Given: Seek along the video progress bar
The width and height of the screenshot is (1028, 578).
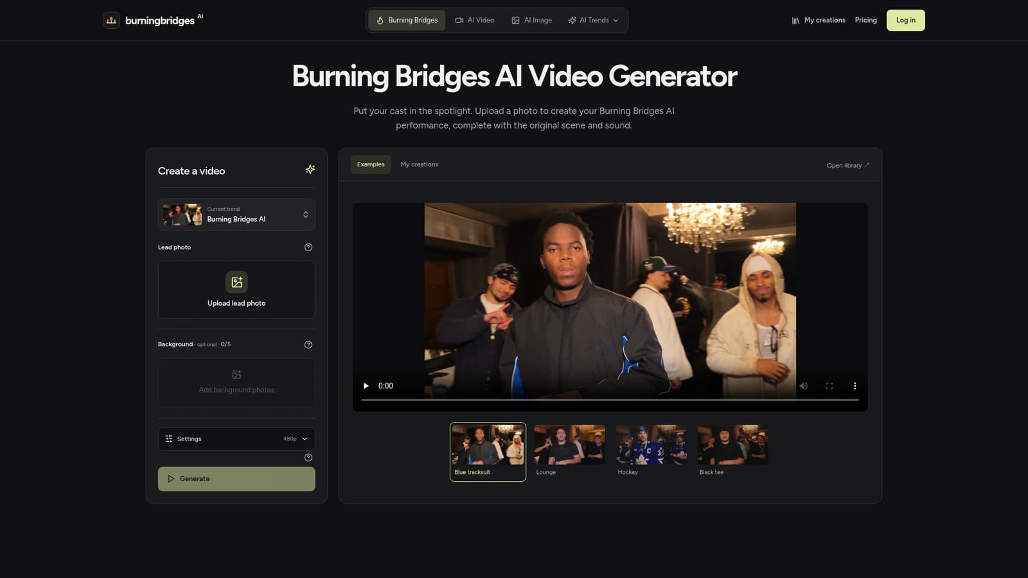Looking at the screenshot, I should (x=610, y=399).
